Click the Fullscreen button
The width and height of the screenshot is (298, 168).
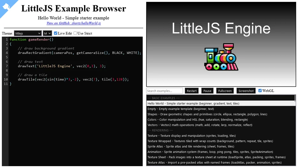click(x=225, y=91)
